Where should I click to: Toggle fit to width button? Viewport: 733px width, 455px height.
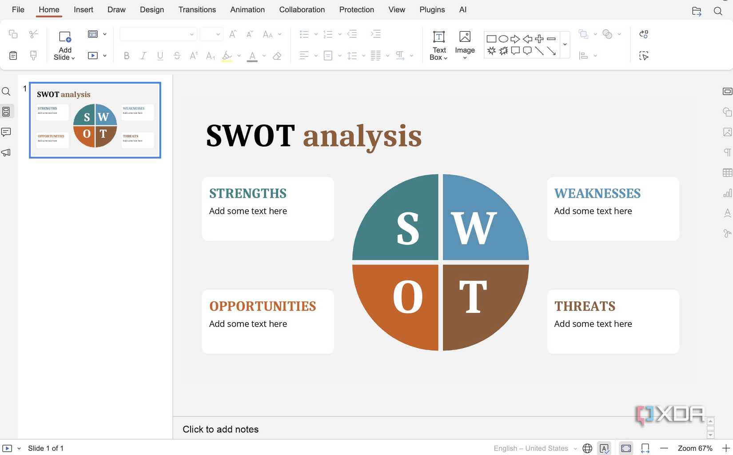[x=645, y=448]
